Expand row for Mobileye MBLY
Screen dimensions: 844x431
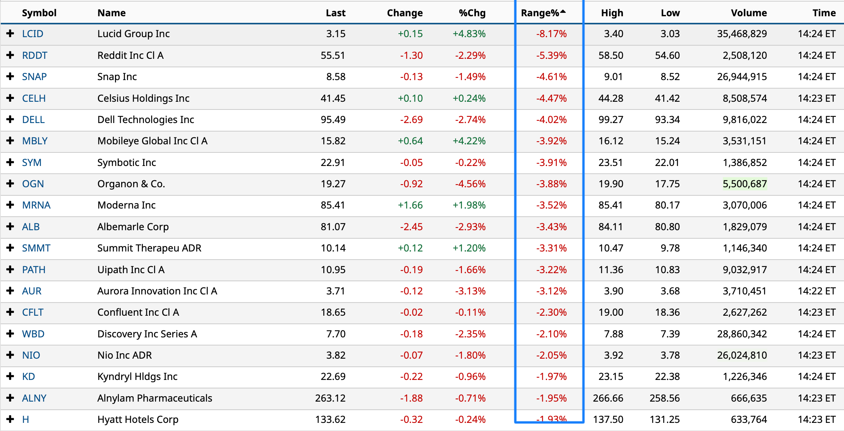(x=10, y=141)
